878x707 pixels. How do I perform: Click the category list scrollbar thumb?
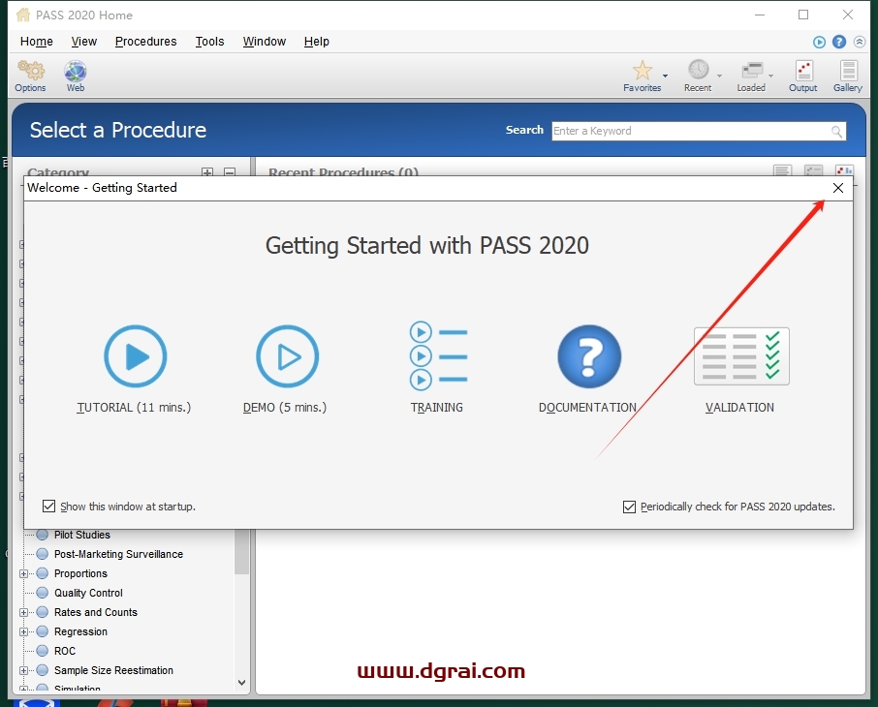pos(242,552)
